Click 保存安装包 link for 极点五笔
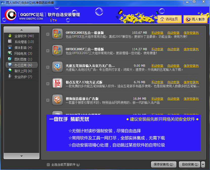Image resolution: width=210 pixels, height=170 pixels. pyautogui.click(x=191, y=82)
